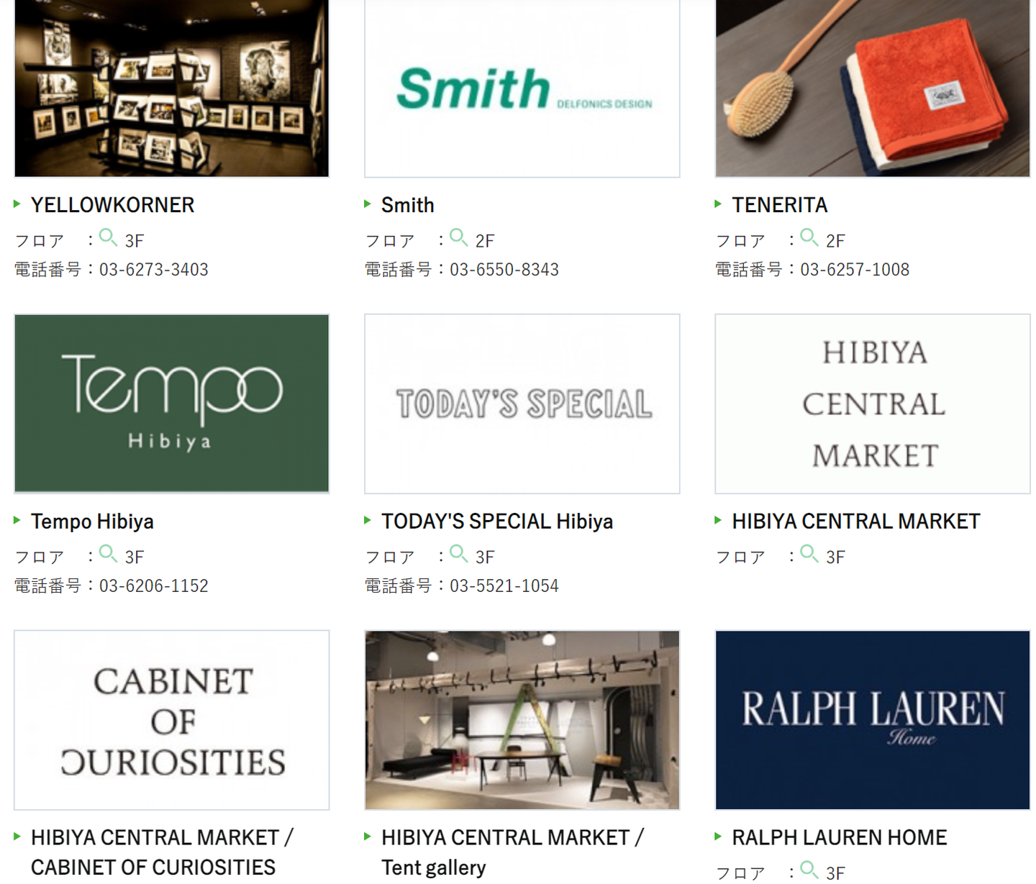Click the floor magnifier icon for Smith

[x=459, y=237]
